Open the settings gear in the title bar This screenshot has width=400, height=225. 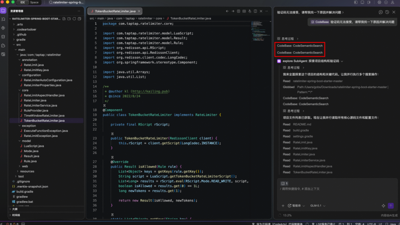379,2
